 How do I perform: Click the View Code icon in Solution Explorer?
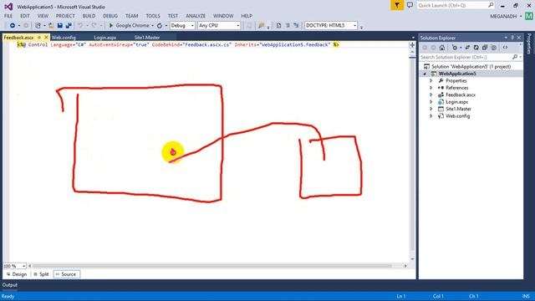coord(505,48)
